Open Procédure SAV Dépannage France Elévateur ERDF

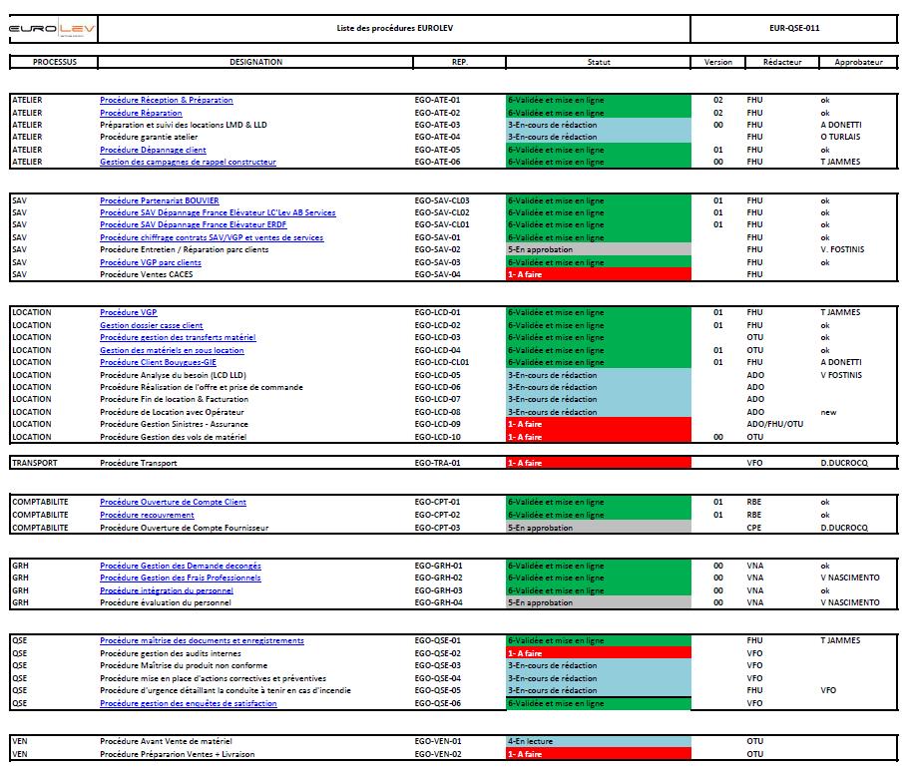coord(193,224)
